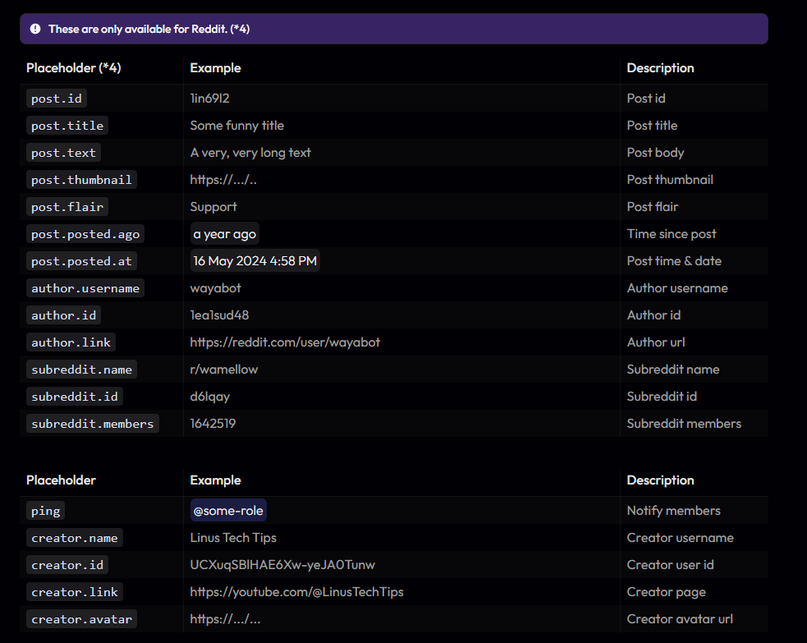Click the 'UCXuqSBlHAE6Xw-yeJA0Tunw' id example
This screenshot has height=643, width=807.
pos(282,565)
